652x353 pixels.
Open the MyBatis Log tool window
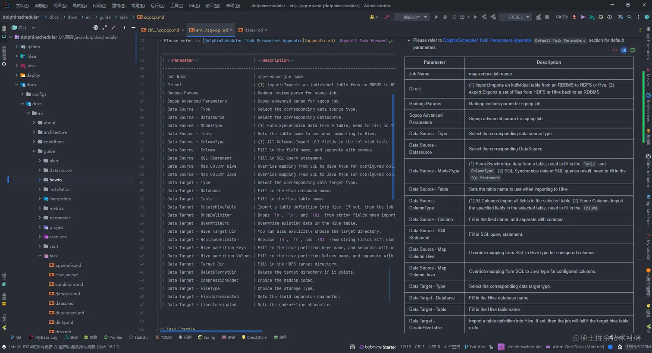pos(43,337)
